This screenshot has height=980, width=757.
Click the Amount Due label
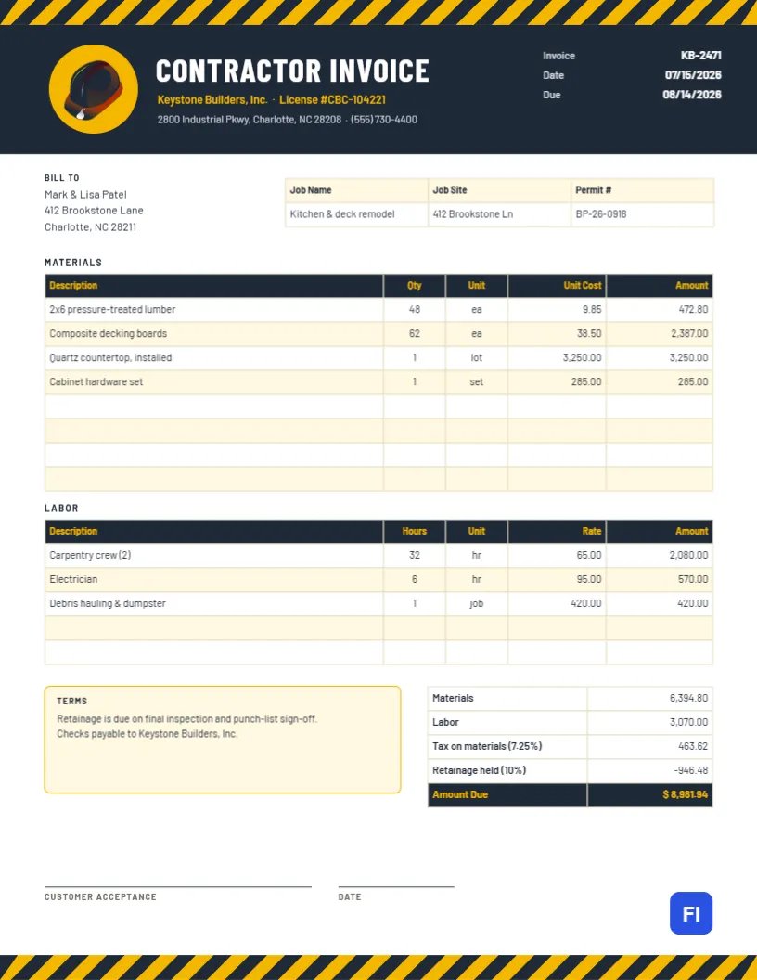tap(460, 795)
